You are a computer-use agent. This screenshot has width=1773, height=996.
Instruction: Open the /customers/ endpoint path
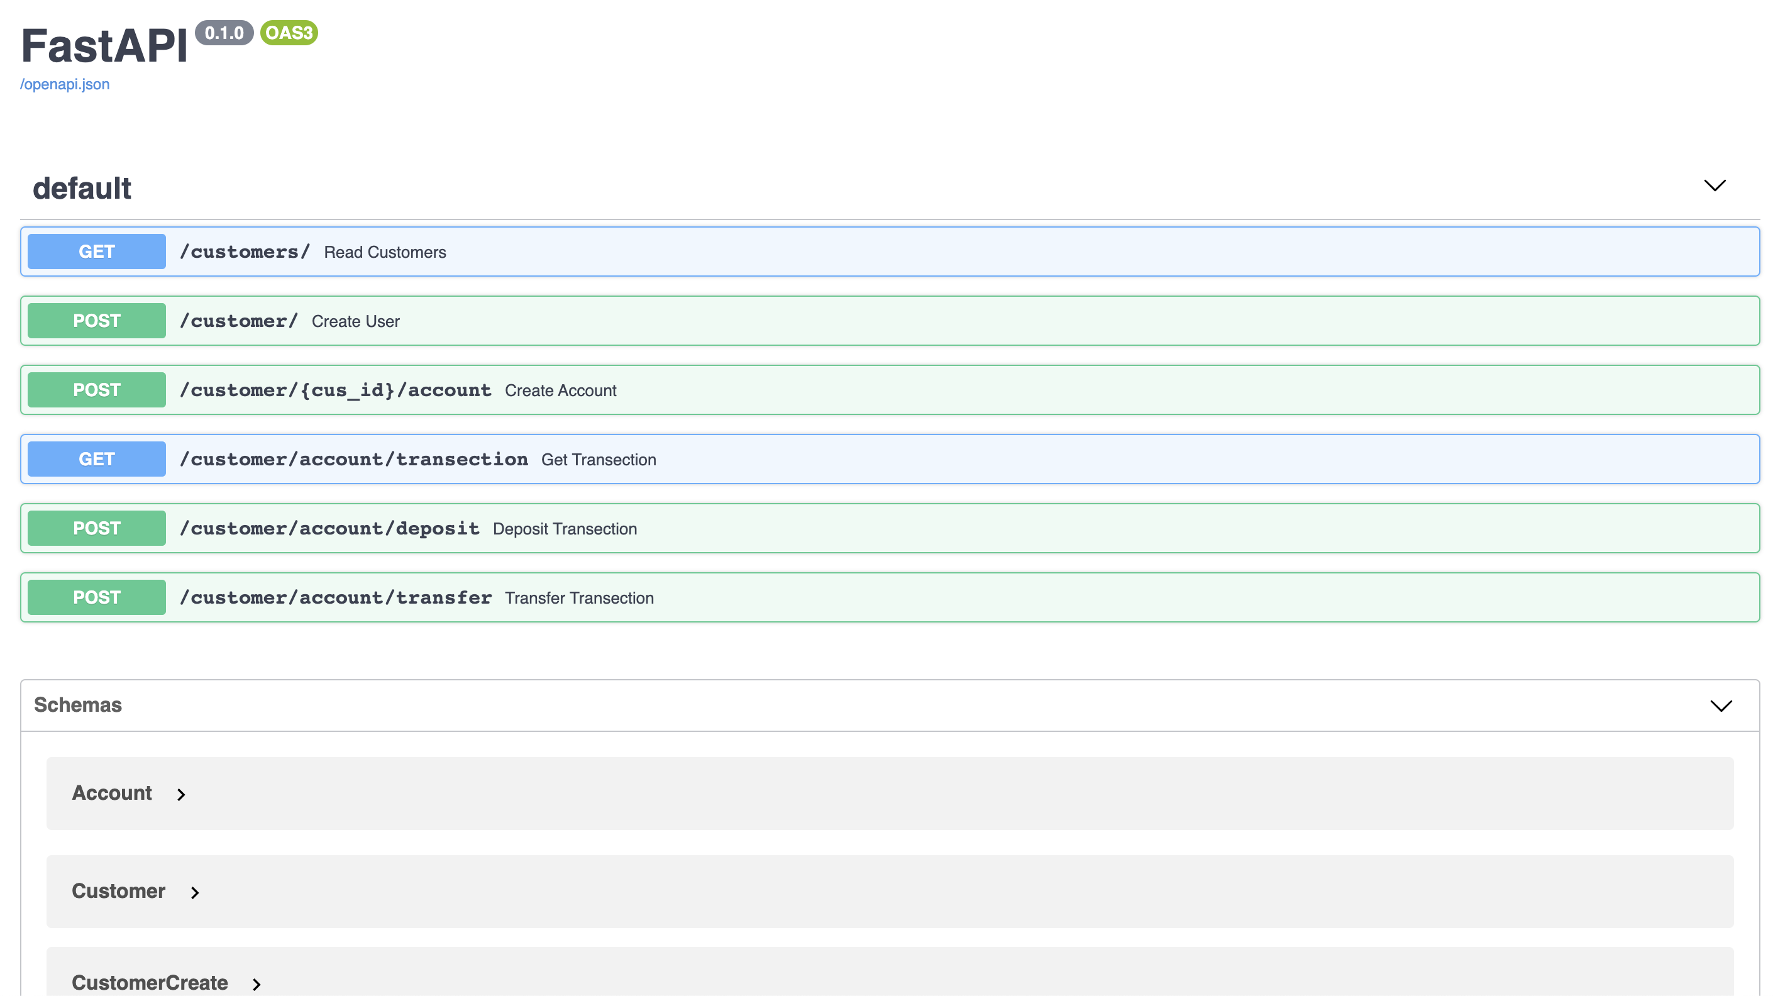click(x=245, y=252)
